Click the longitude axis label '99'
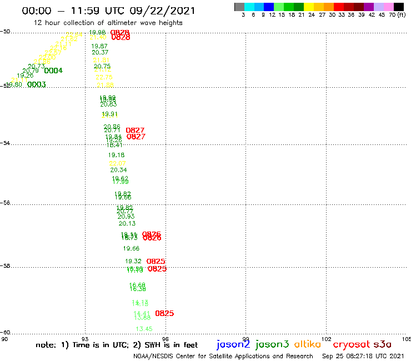 (245, 339)
